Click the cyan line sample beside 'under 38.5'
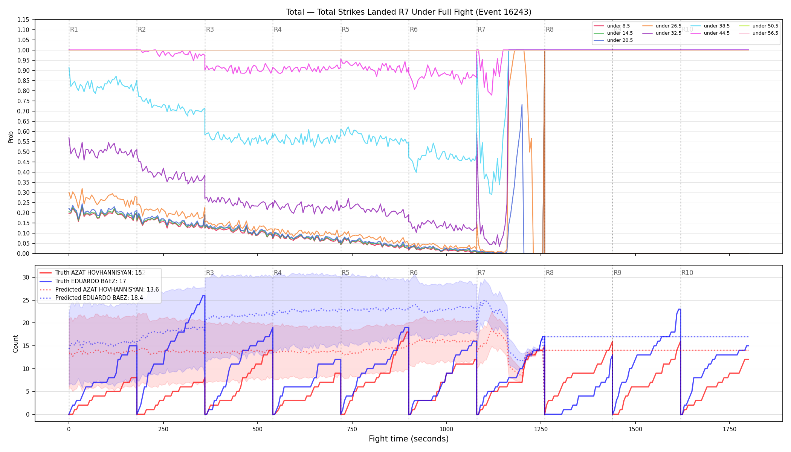 (696, 26)
